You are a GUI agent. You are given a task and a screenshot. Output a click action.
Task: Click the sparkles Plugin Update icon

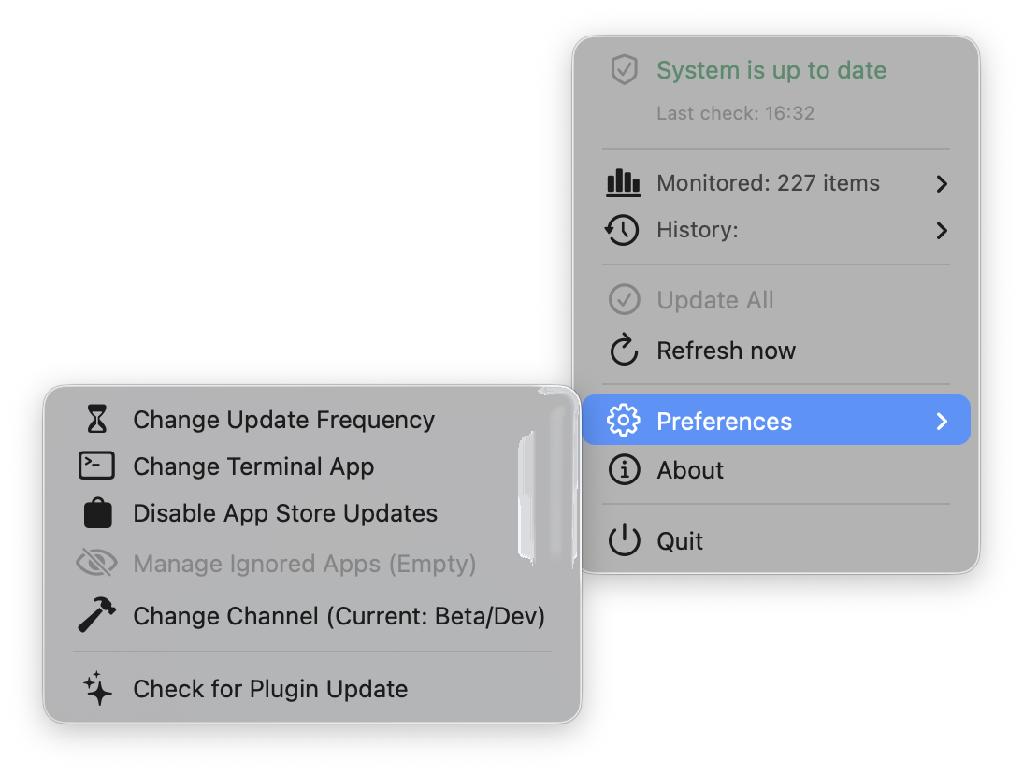pos(97,689)
